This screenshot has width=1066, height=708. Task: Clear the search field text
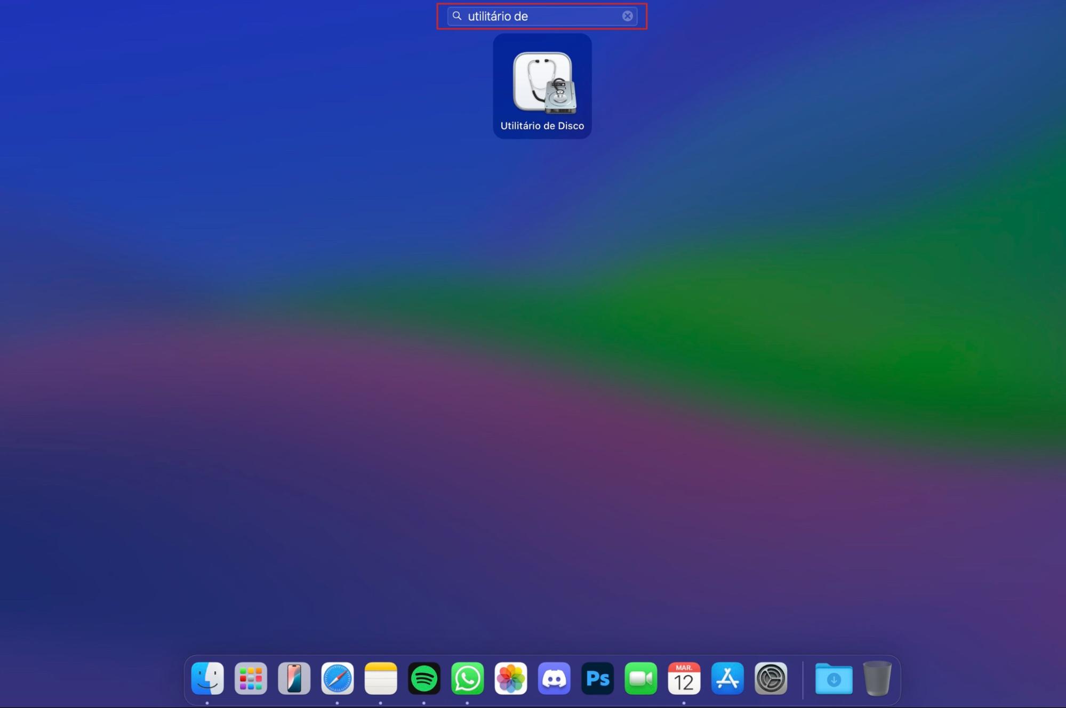[x=627, y=16]
